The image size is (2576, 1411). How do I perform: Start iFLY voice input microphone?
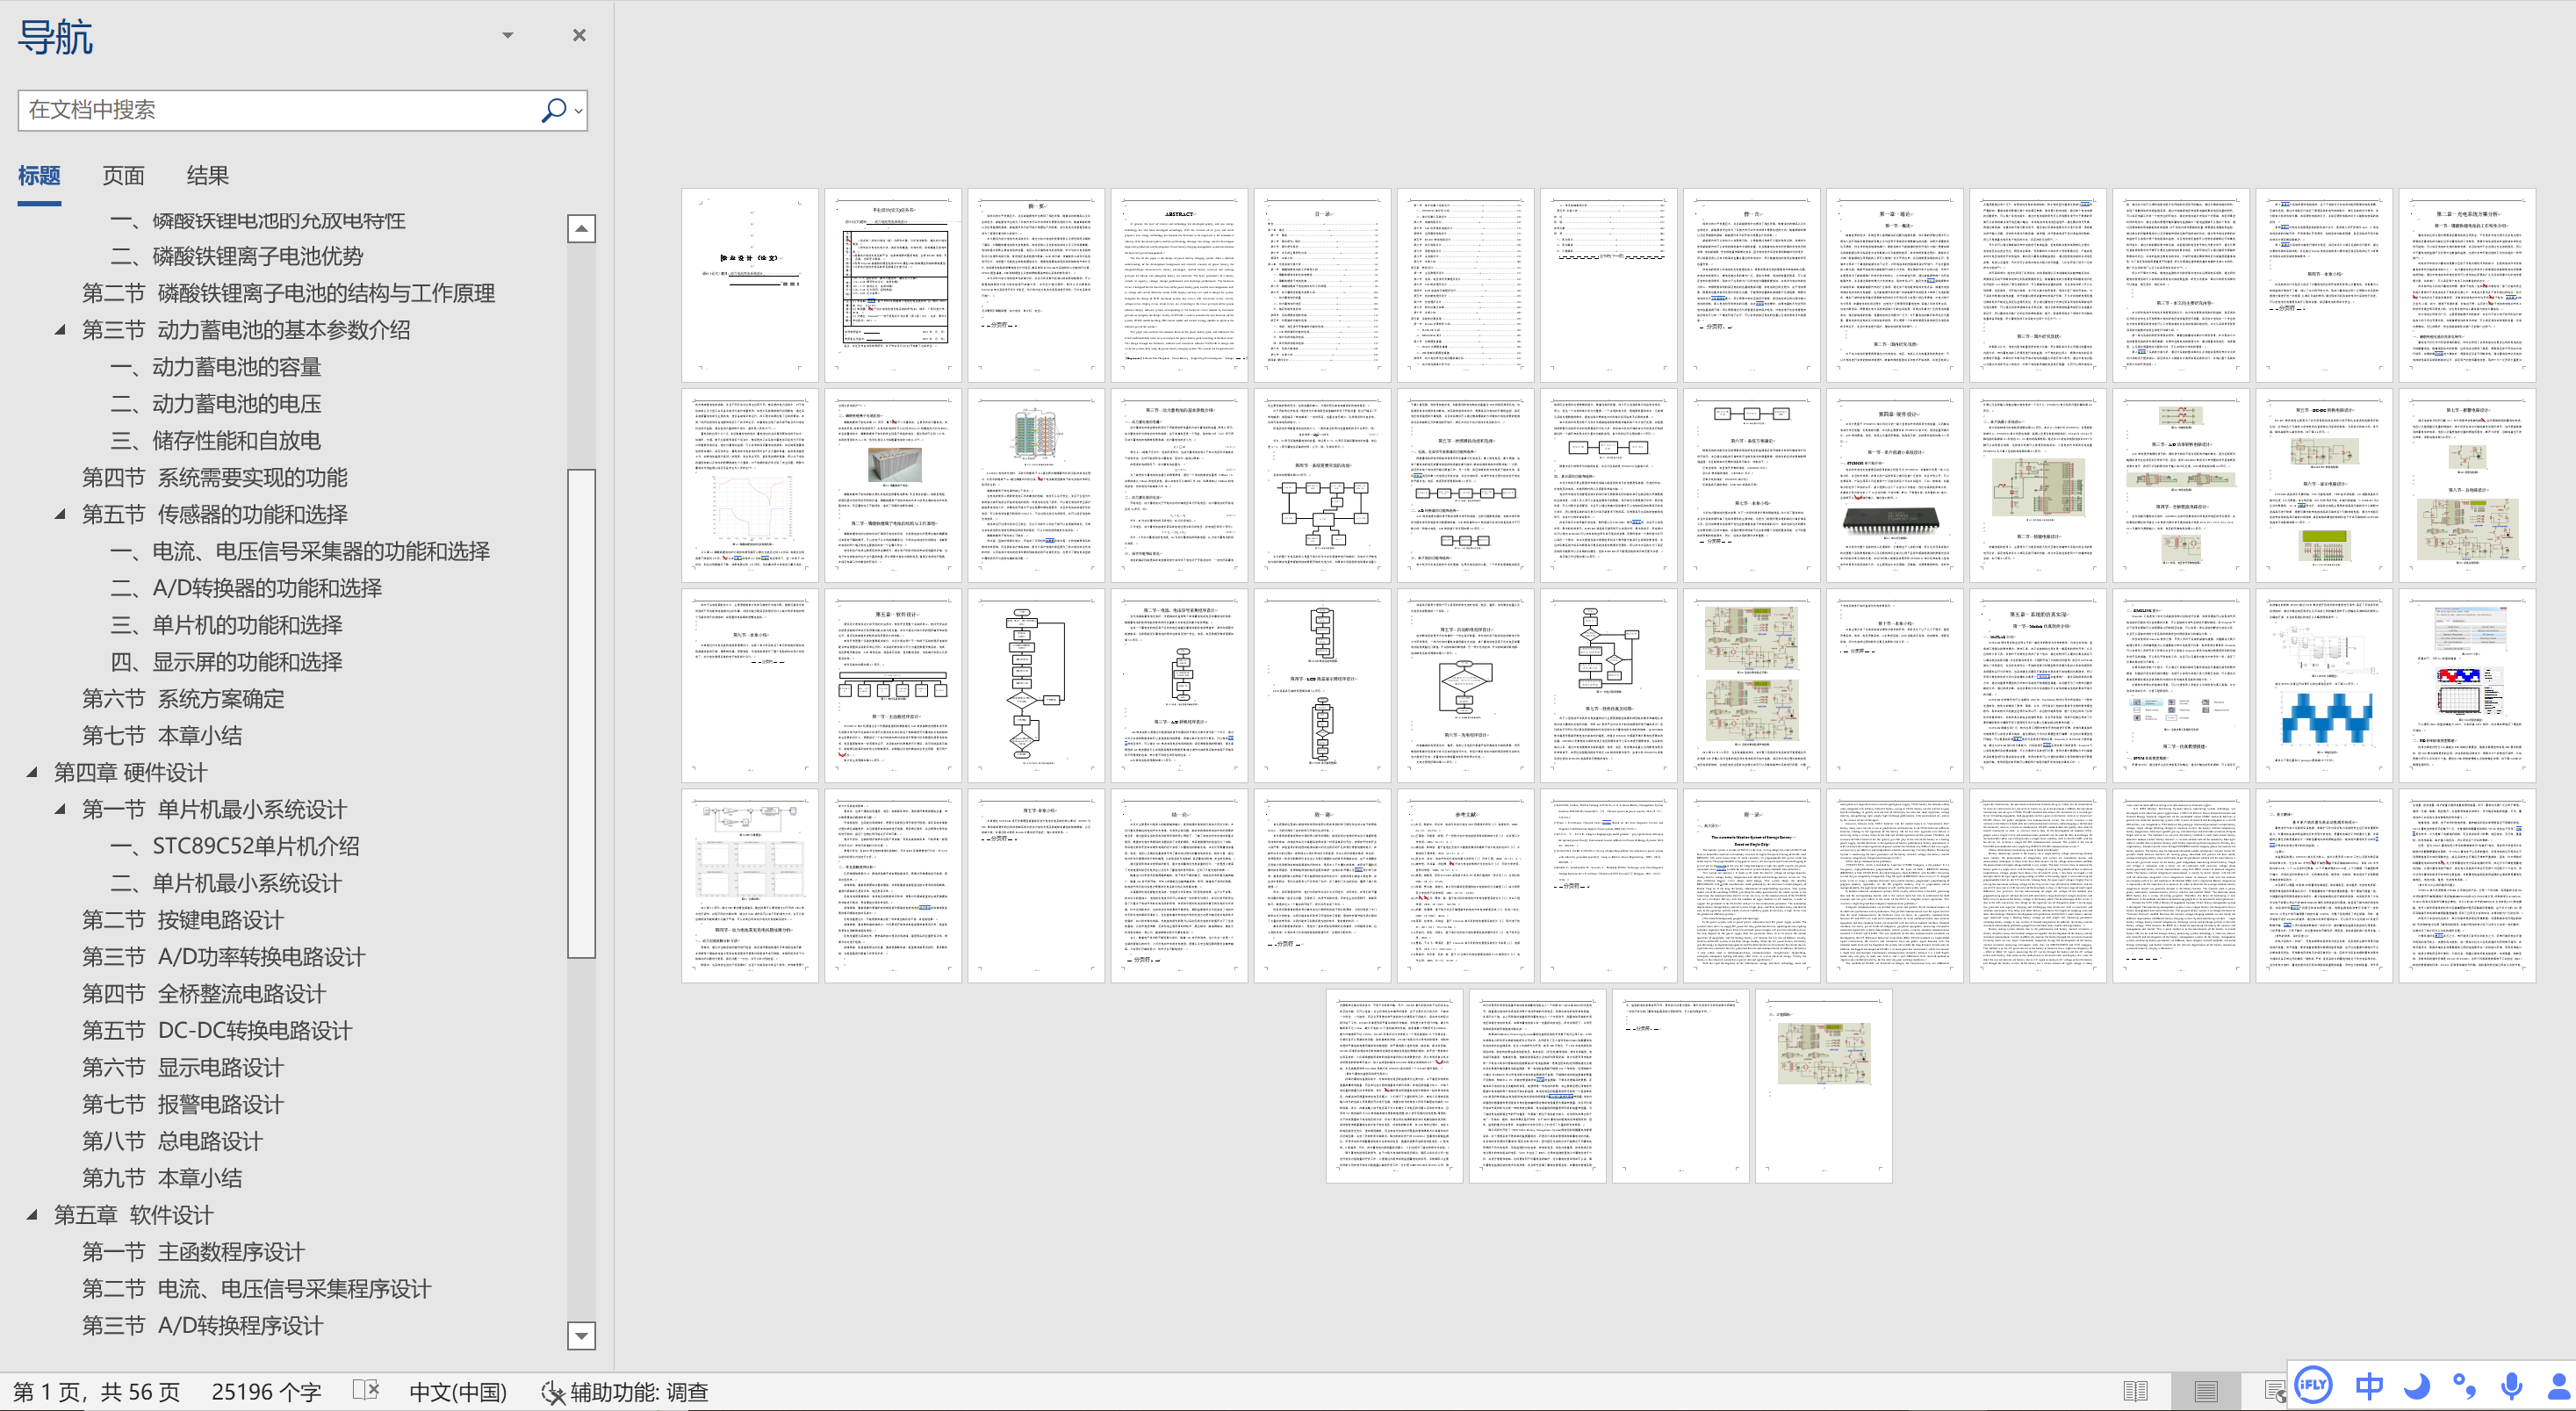click(x=2511, y=1386)
